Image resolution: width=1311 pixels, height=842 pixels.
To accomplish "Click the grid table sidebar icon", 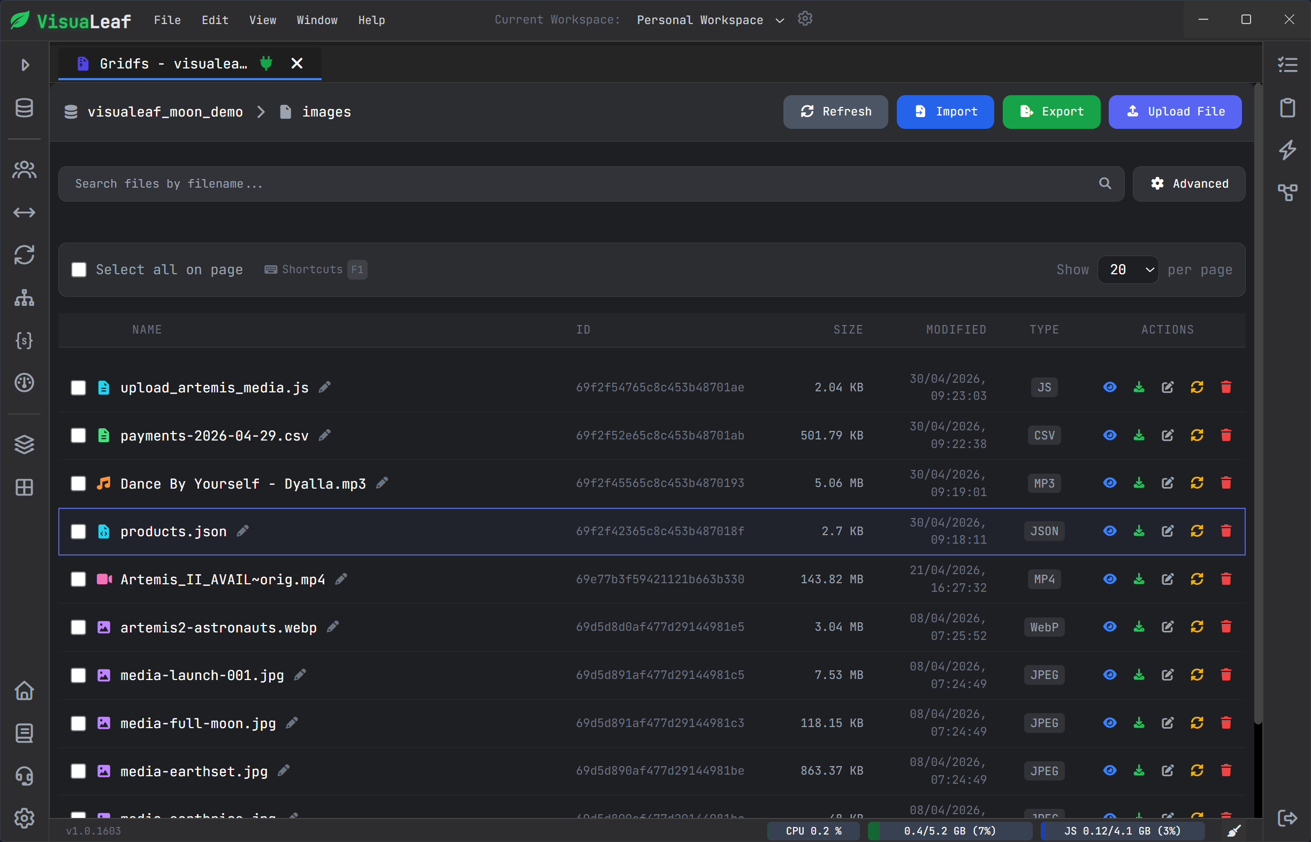I will coord(24,486).
